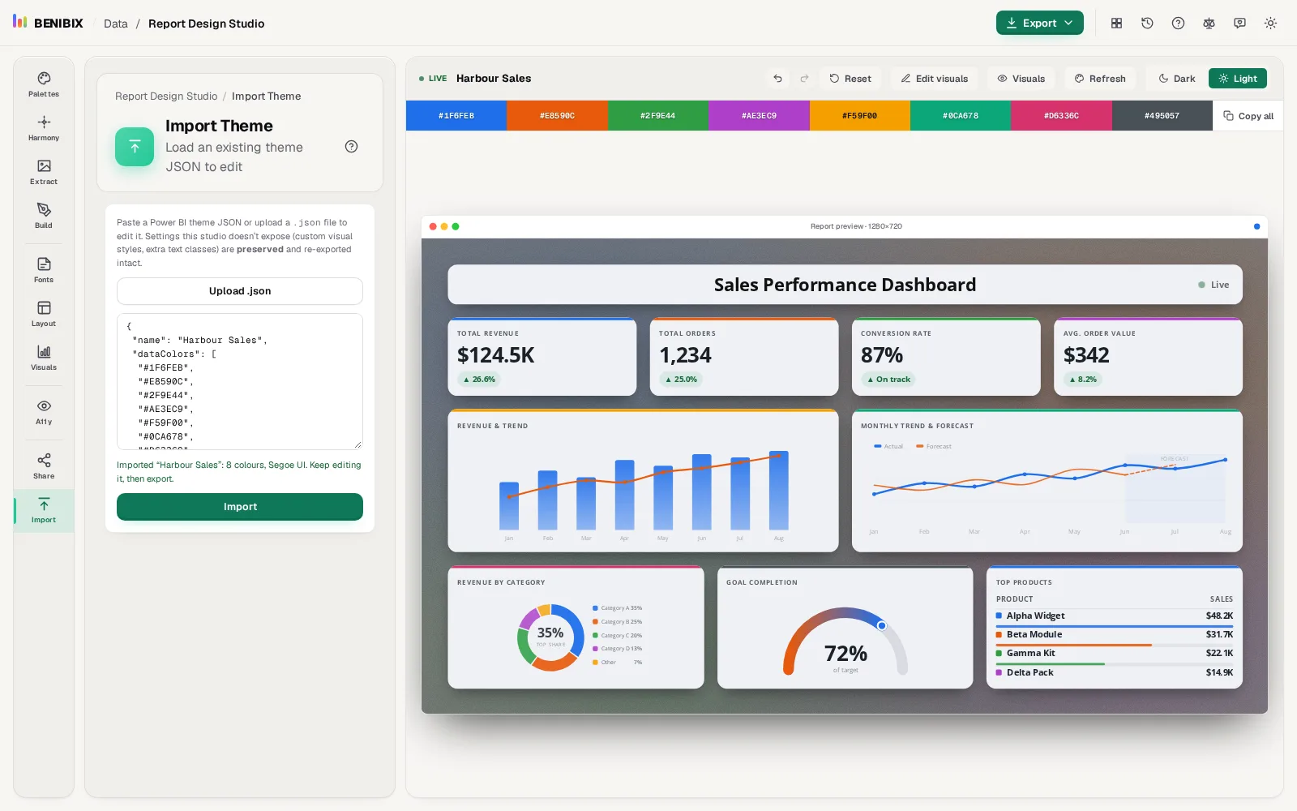Open the Visuals sidebar section

[x=44, y=358]
